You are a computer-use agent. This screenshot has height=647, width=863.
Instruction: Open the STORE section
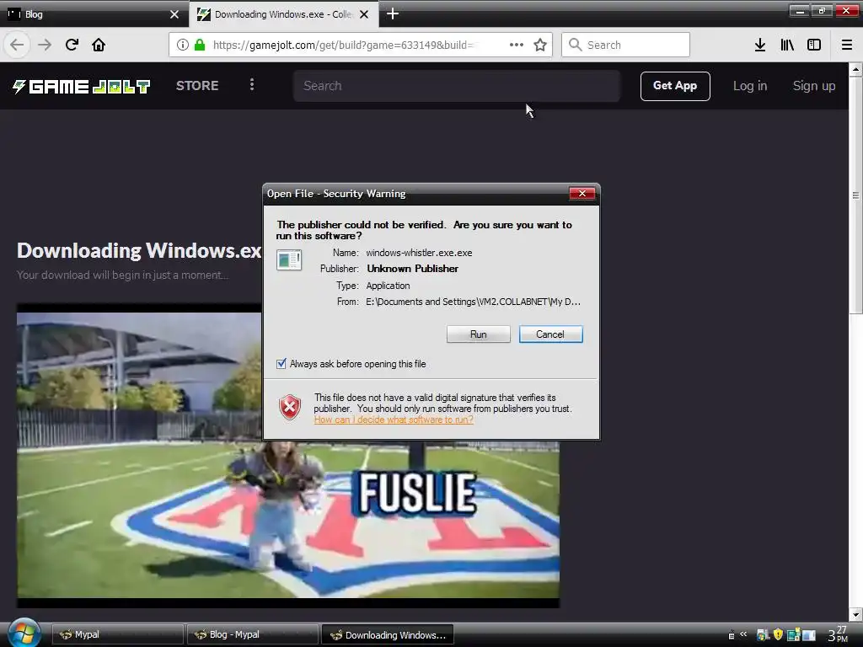click(197, 86)
